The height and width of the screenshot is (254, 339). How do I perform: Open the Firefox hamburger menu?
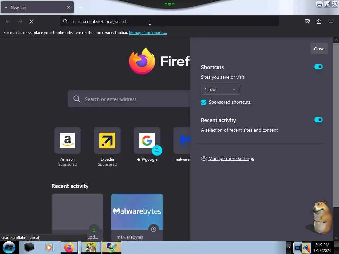[x=331, y=21]
